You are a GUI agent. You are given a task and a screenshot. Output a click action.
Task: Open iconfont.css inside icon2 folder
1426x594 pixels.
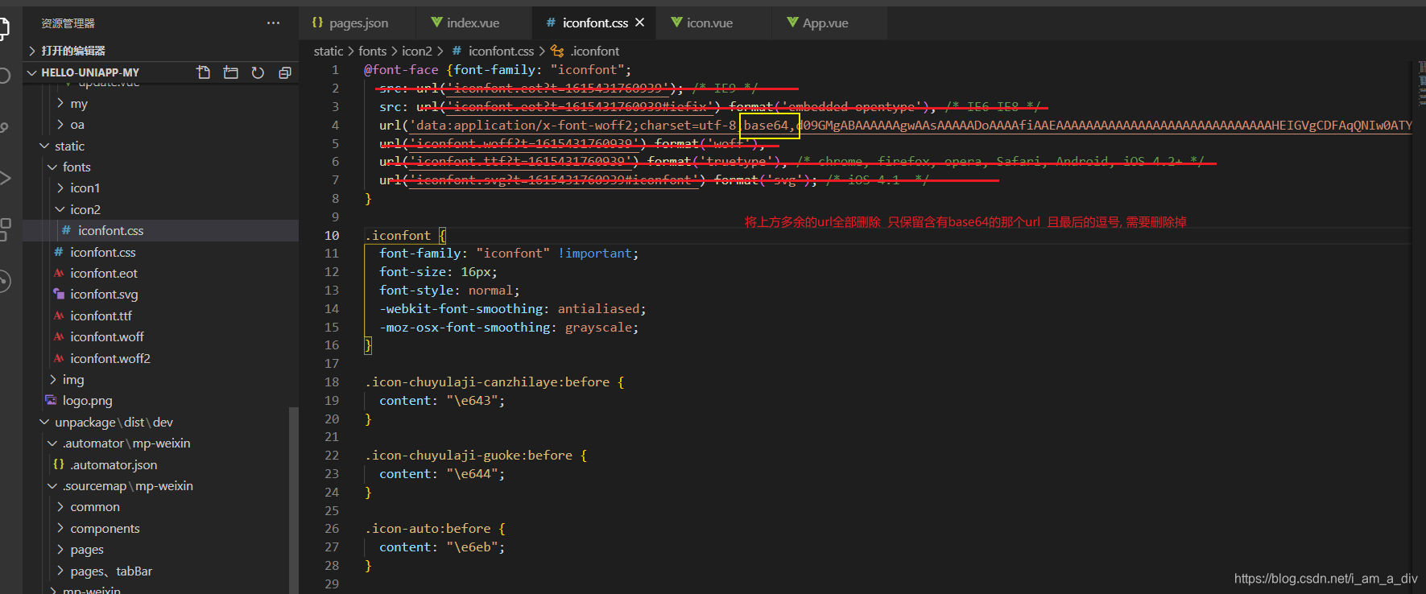coord(160,230)
